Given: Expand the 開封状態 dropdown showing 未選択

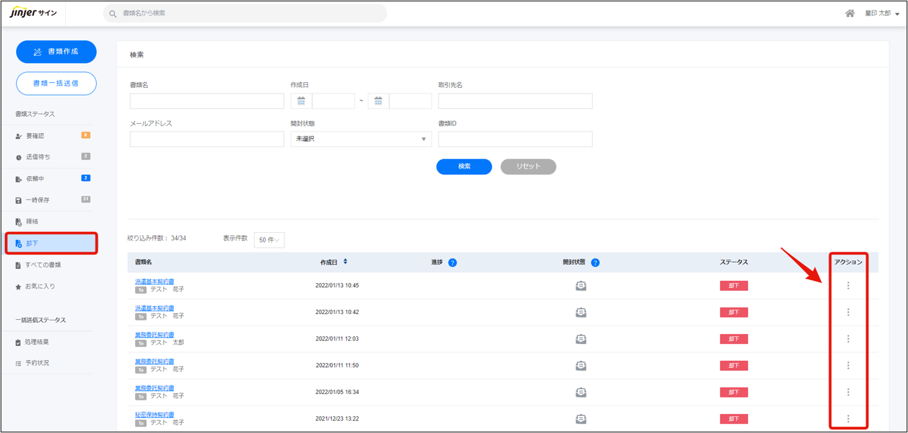Looking at the screenshot, I should click(x=361, y=139).
